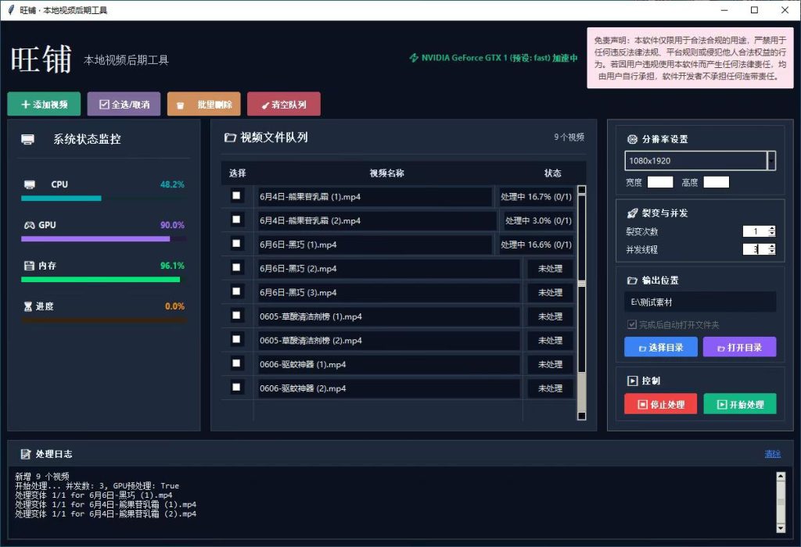Click the red 停止处理 stop button

(x=661, y=404)
